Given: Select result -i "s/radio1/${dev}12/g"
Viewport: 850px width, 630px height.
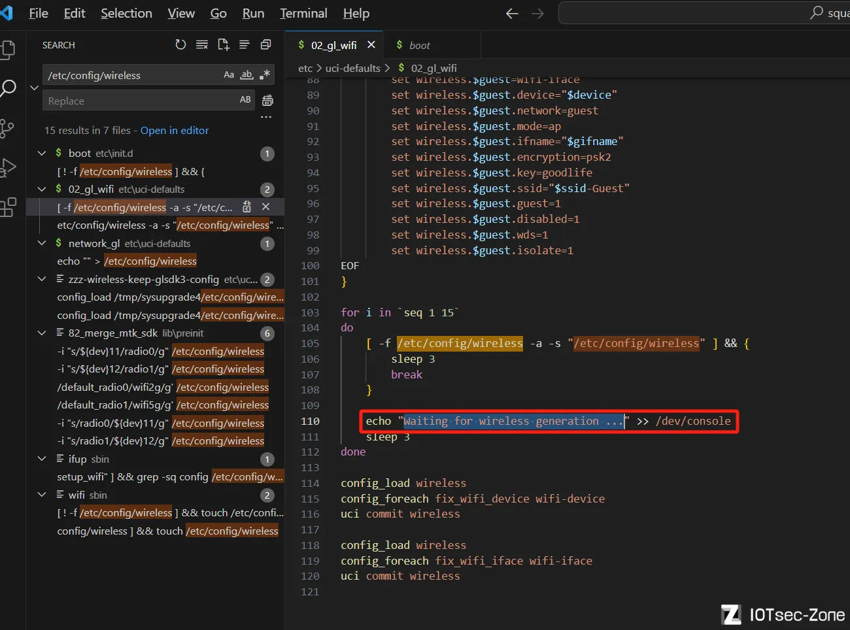Looking at the screenshot, I should point(156,440).
